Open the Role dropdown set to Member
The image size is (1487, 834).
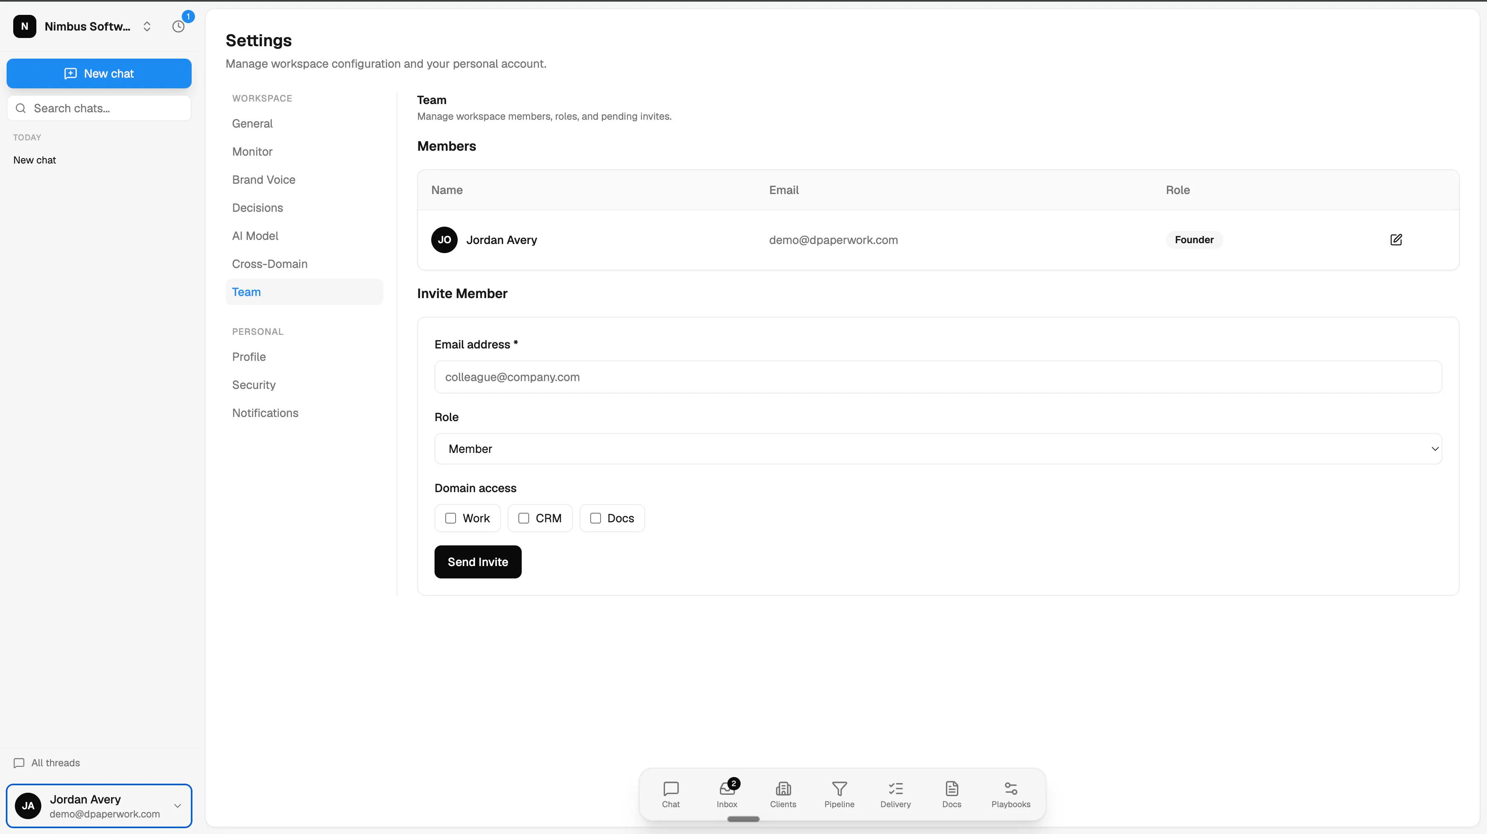(x=938, y=448)
